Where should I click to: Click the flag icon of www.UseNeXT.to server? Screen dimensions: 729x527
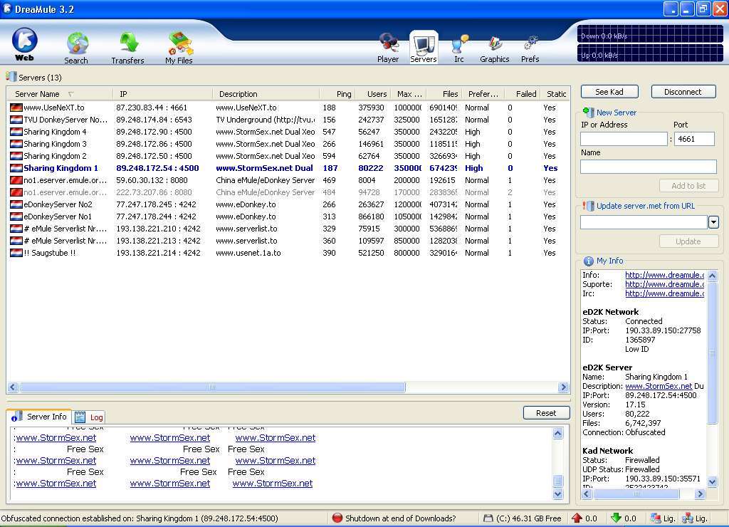point(16,108)
